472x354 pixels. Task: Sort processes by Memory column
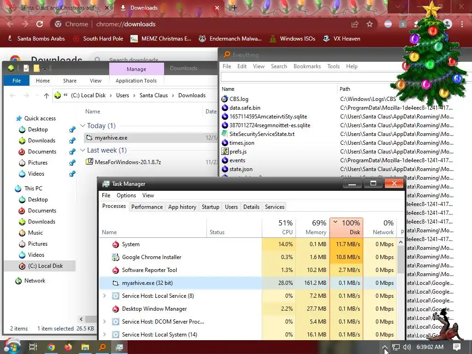[313, 228]
